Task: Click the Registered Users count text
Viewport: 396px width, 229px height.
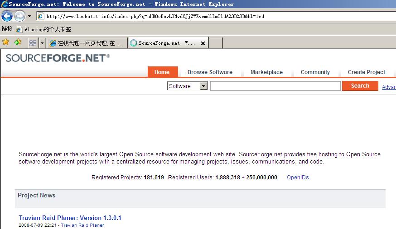Action: point(246,178)
